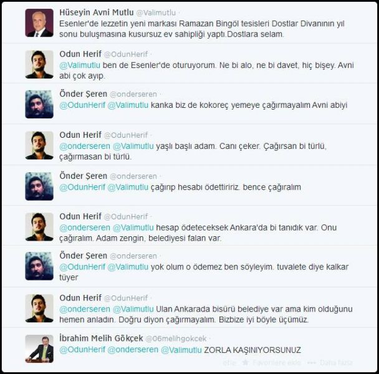
Task: Open the @Valimutlu mention in the ZORLA KAŞINIYORSUNUZ tweet
Action: pos(181,350)
